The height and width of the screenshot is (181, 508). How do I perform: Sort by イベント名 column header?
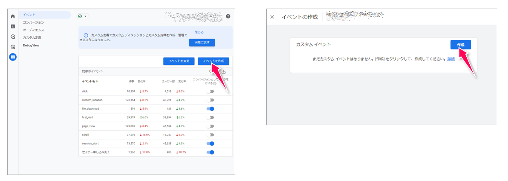click(x=90, y=81)
